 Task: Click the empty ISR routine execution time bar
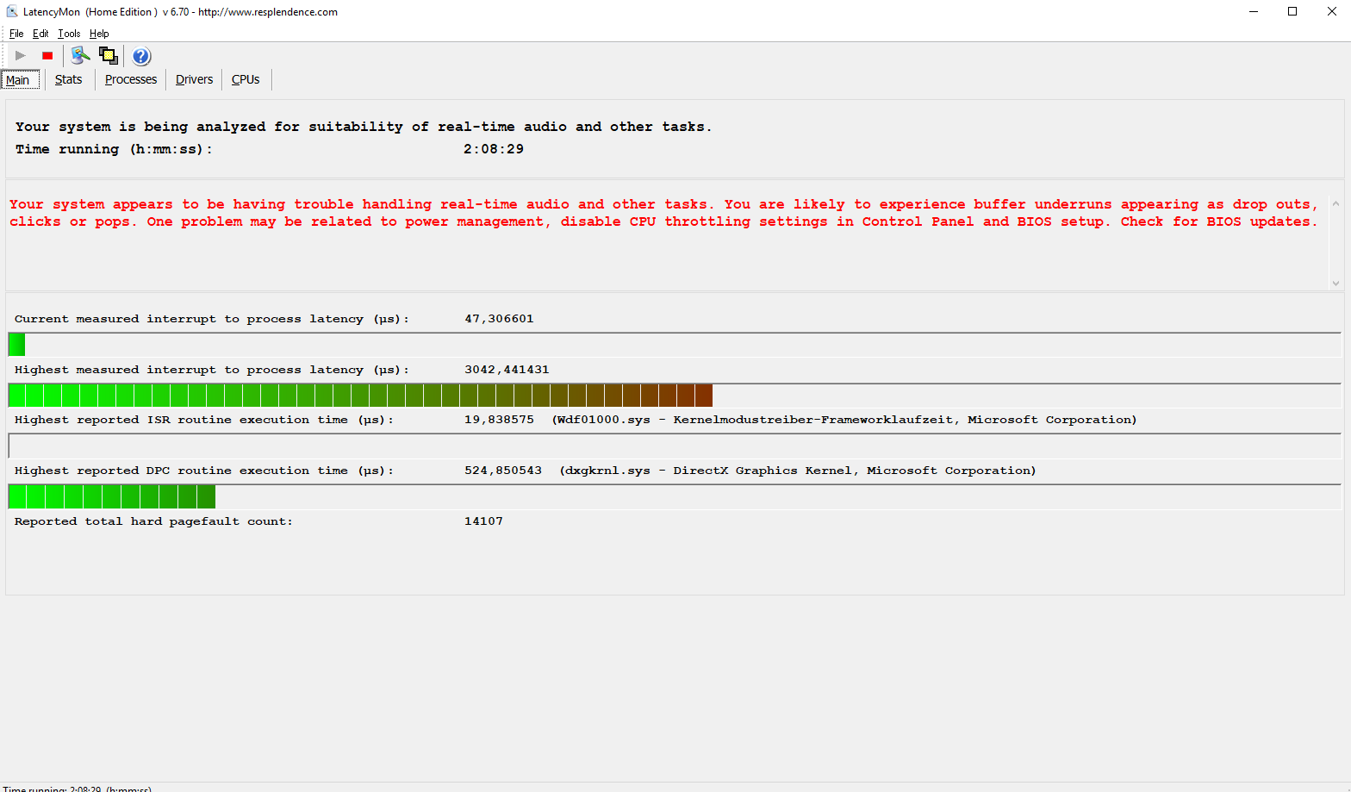pos(675,446)
